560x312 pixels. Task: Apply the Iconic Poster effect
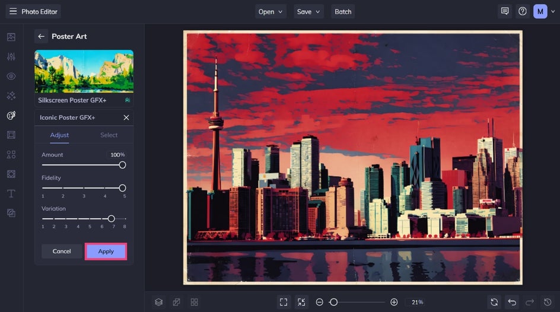[x=106, y=251]
